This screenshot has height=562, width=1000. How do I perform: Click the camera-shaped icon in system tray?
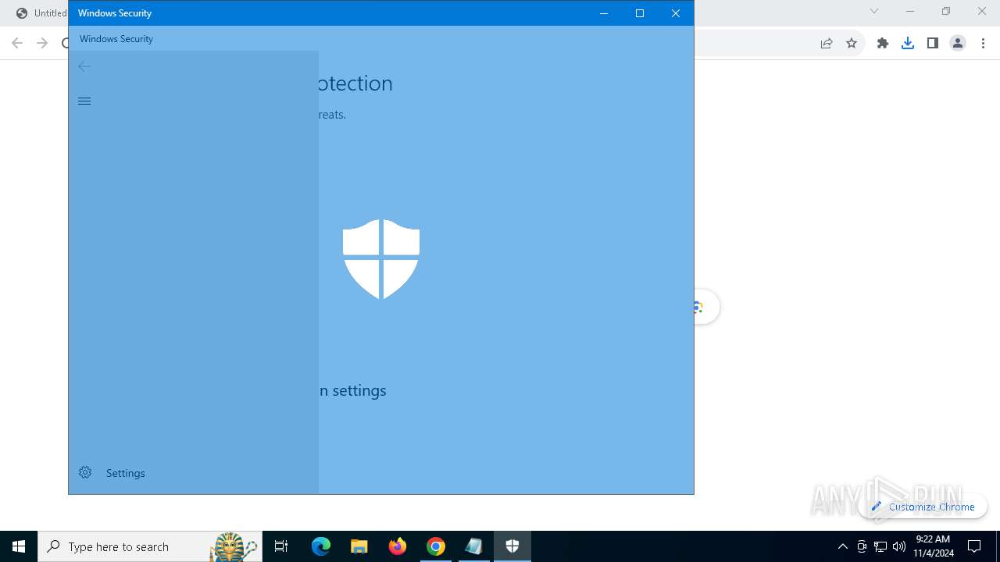point(862,546)
